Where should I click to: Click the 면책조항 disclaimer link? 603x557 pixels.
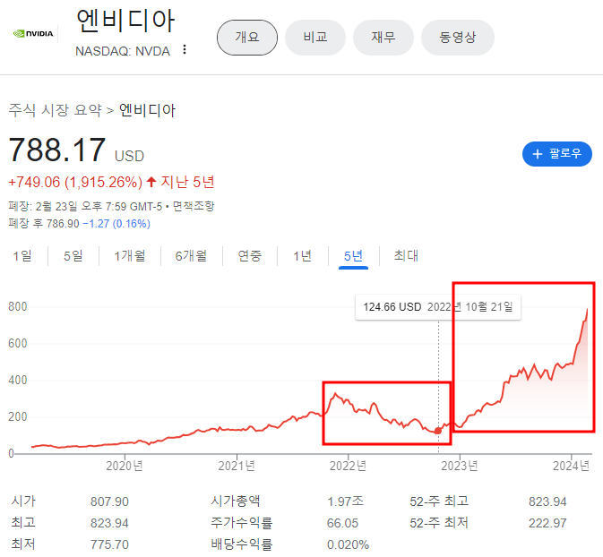(x=194, y=206)
